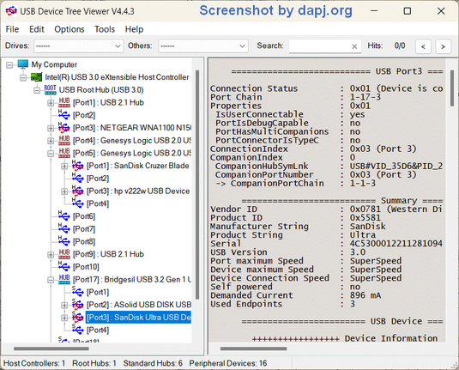The width and height of the screenshot is (459, 370).
Task: Click Standard Hubs: 6 in status bar
Action: tap(153, 363)
